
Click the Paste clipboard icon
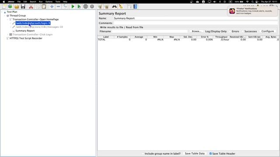[44, 7]
